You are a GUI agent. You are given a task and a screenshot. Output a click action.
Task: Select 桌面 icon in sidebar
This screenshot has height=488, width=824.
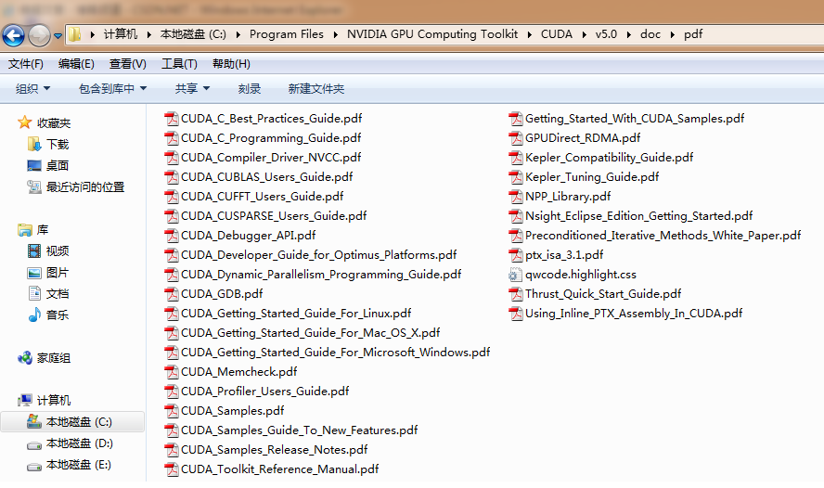tap(34, 165)
